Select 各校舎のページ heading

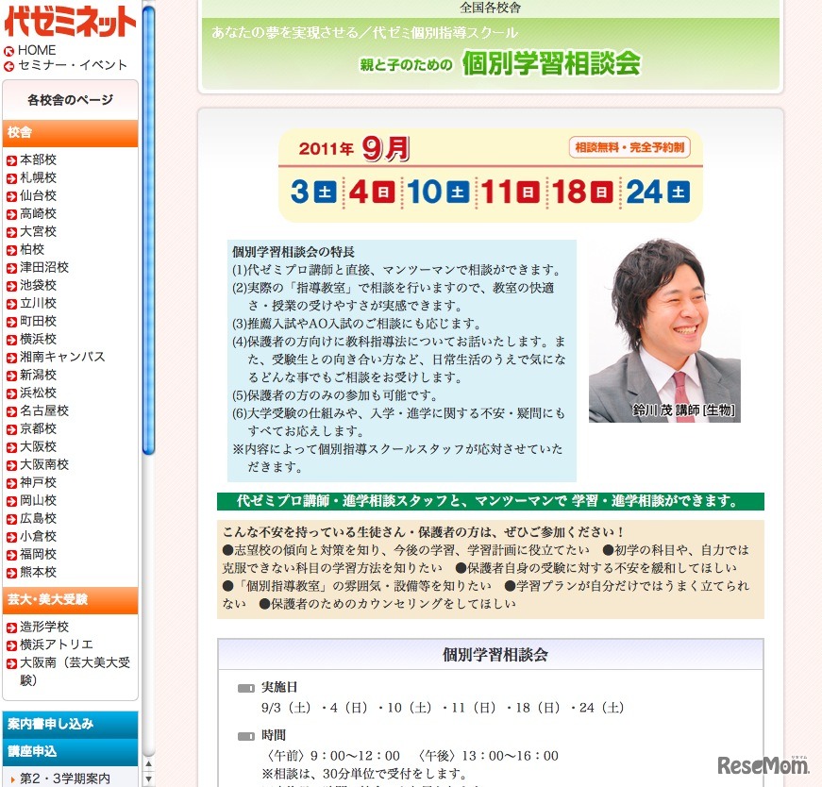point(70,100)
